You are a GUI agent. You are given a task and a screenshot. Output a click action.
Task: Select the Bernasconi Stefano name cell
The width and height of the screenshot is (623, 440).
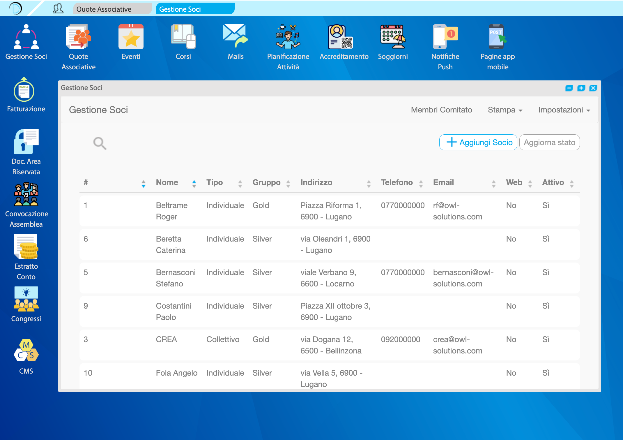pos(176,278)
